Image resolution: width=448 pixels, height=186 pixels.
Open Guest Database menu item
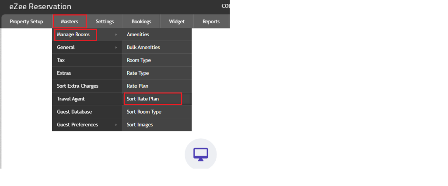coord(87,112)
